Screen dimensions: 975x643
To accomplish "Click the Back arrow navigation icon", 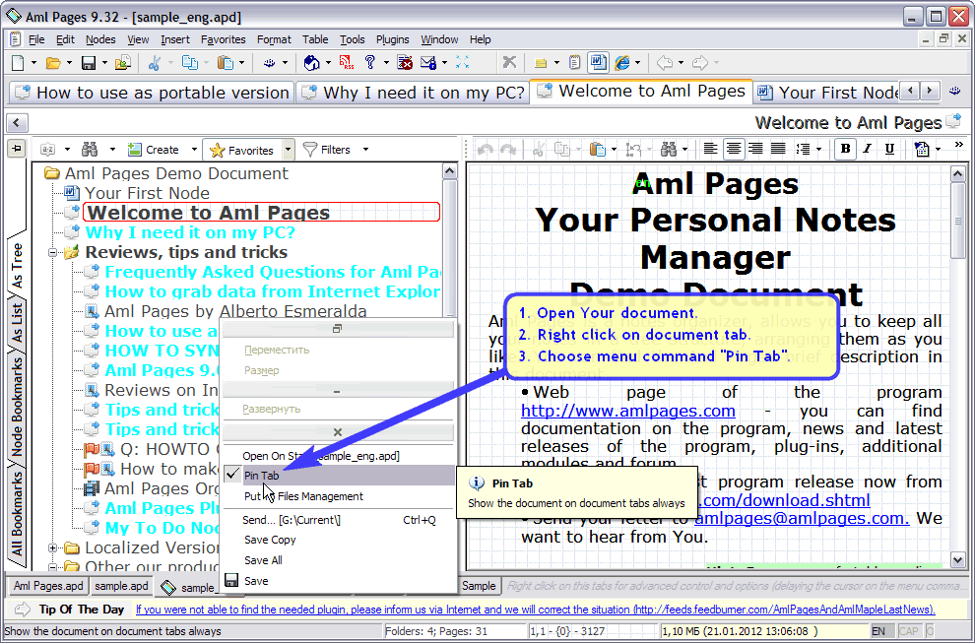I will coord(664,62).
